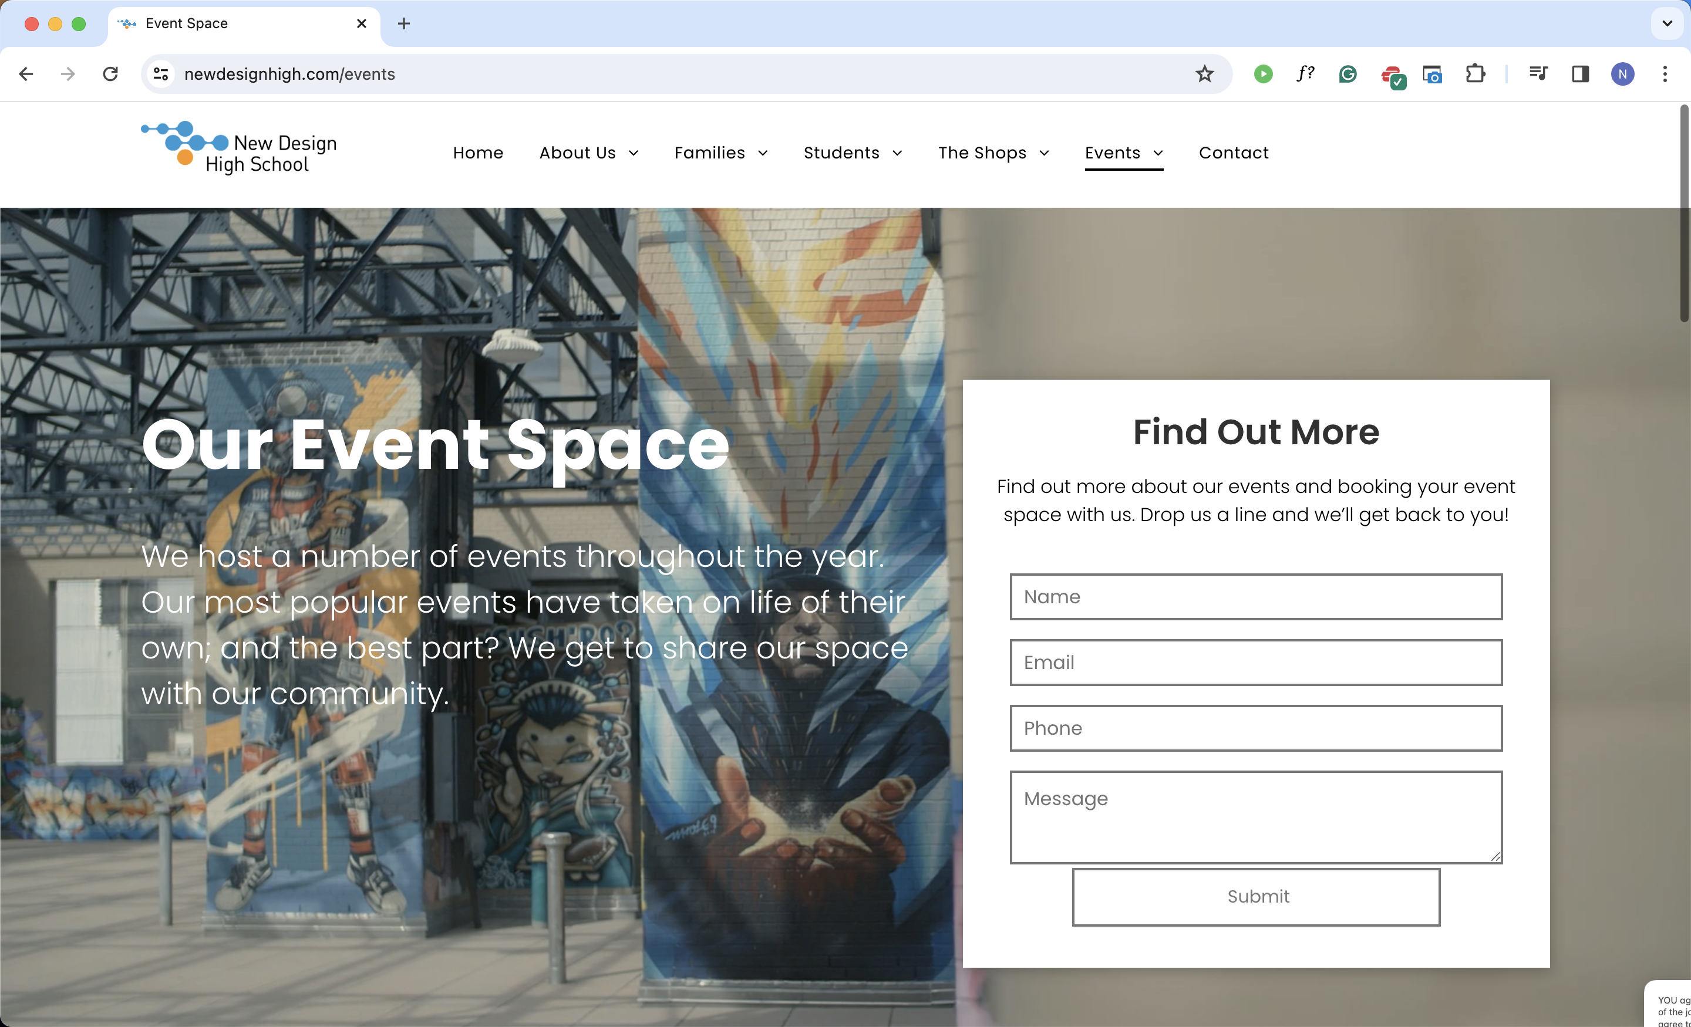Click the Grammarly extension icon
Image resolution: width=1691 pixels, height=1027 pixels.
[1348, 73]
